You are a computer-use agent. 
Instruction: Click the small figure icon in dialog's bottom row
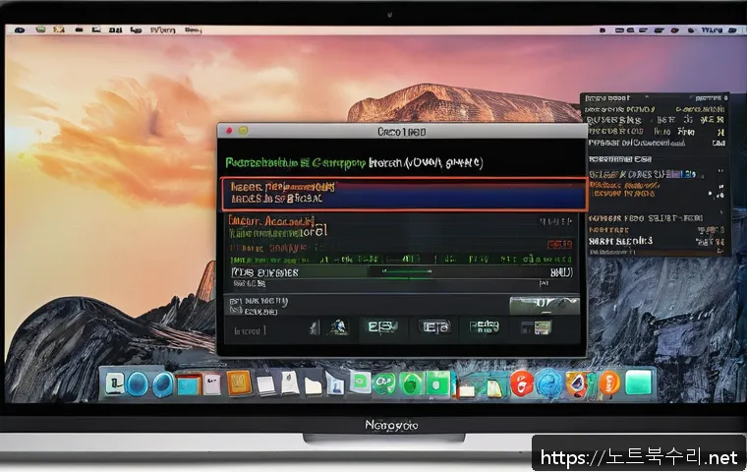pos(337,328)
